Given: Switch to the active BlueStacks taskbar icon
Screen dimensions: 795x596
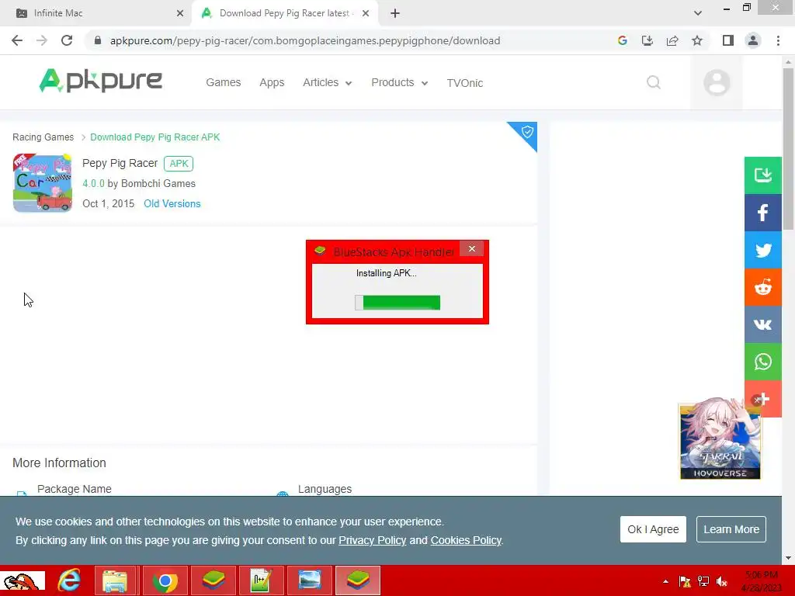Looking at the screenshot, I should click(x=357, y=580).
